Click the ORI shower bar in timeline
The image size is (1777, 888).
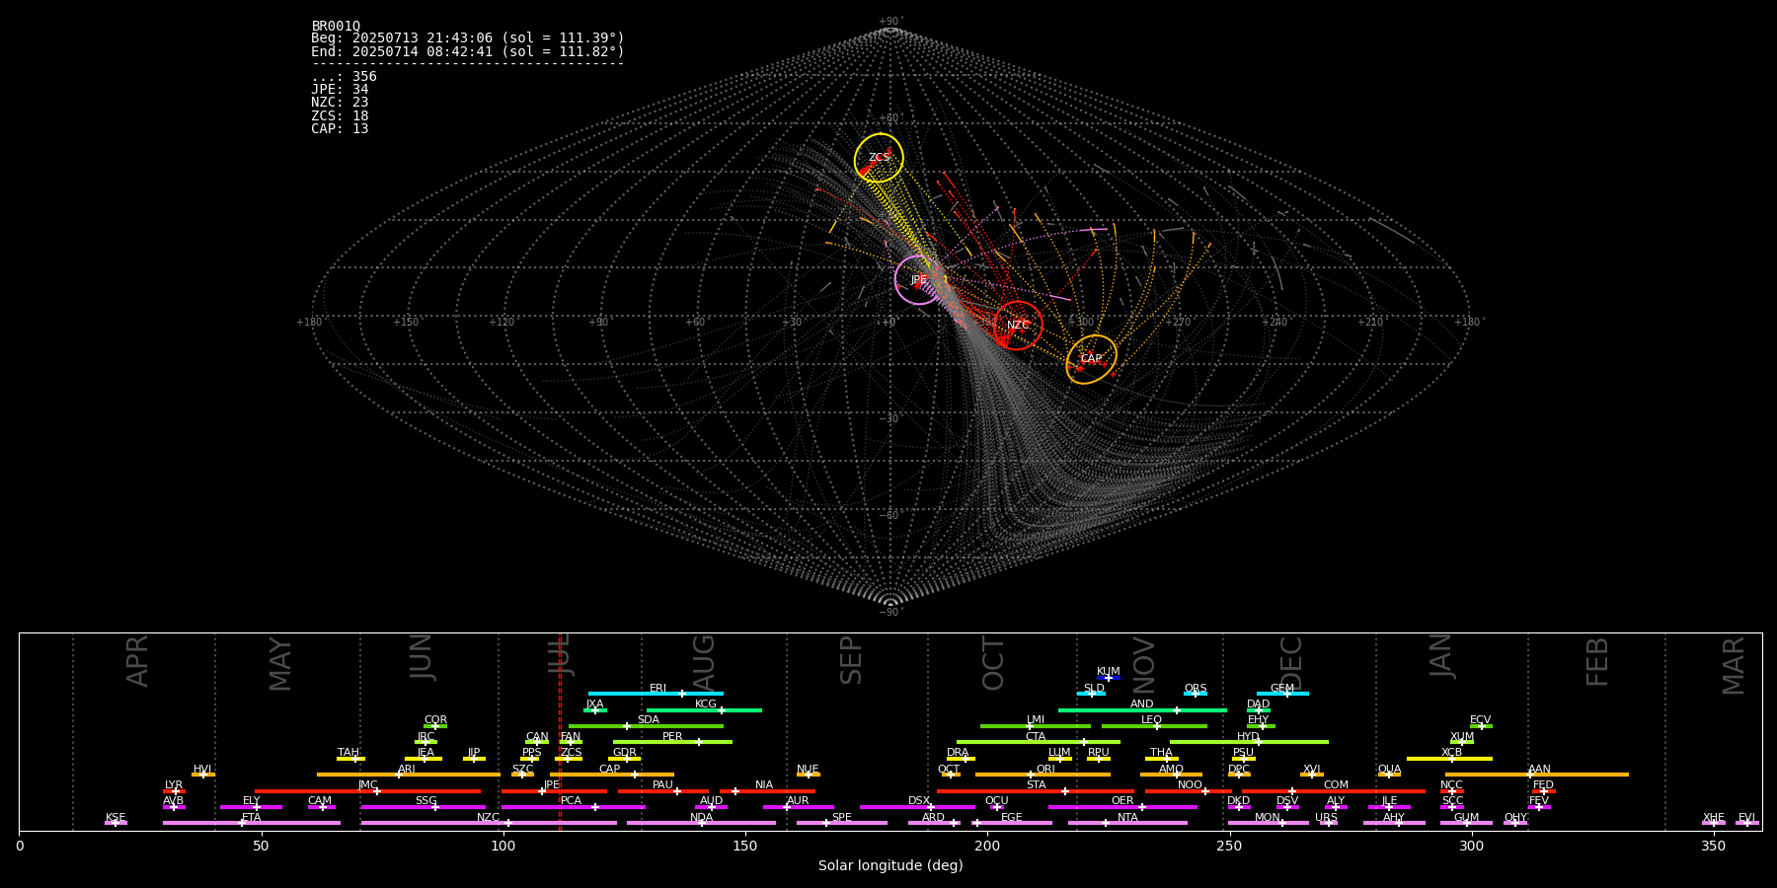point(1043,775)
